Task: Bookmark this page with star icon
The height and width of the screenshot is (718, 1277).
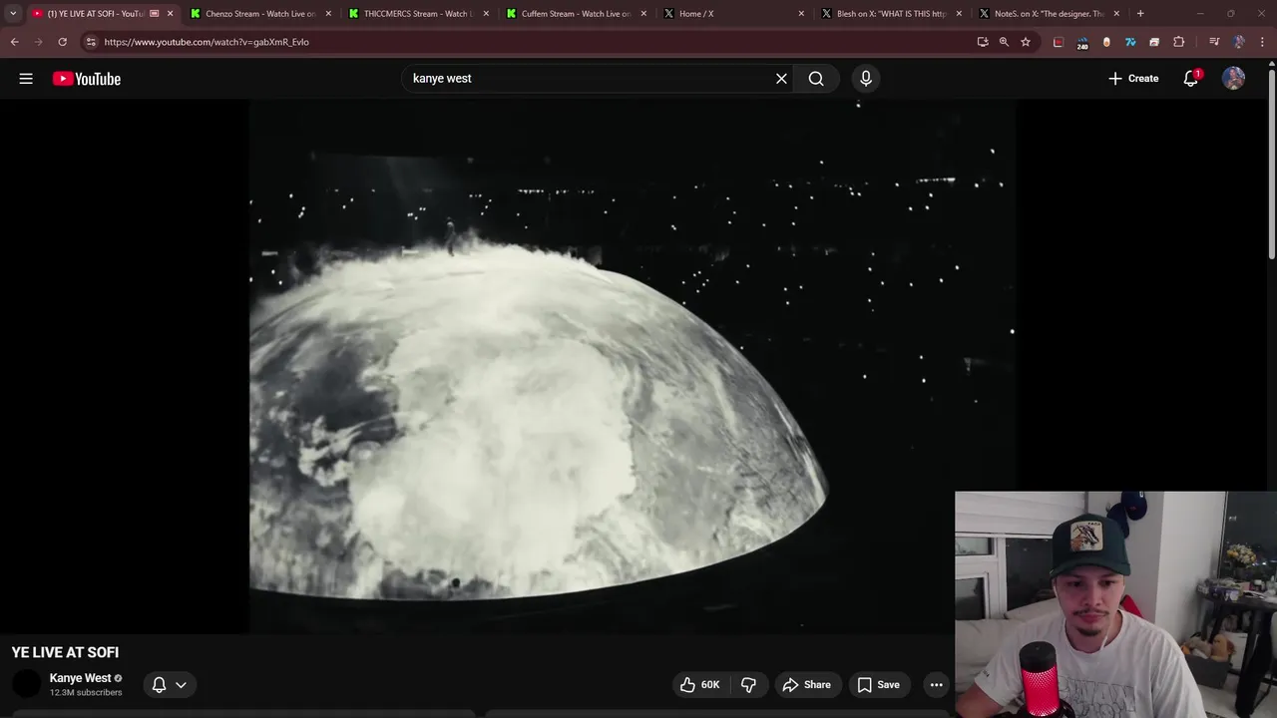Action: point(1026,42)
